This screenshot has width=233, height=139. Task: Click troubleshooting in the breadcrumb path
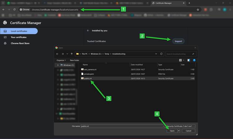(119, 54)
